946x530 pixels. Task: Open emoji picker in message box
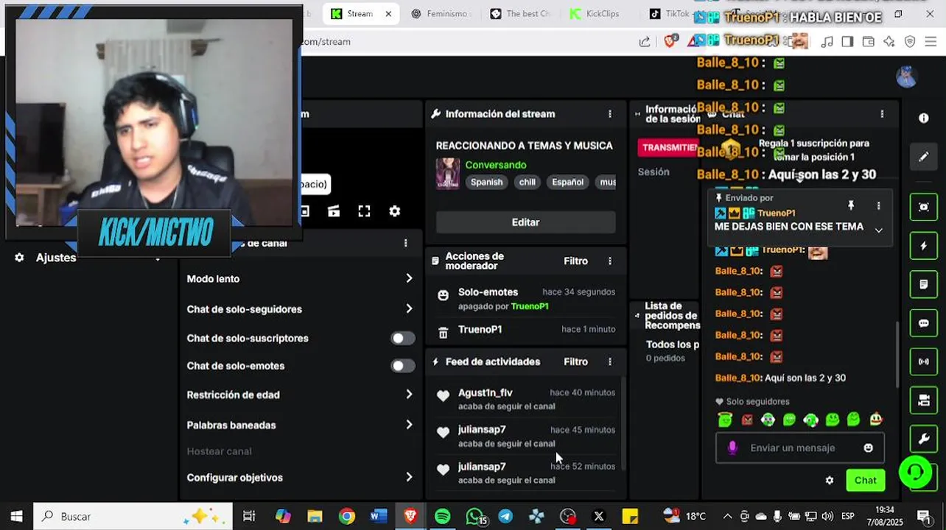click(x=868, y=448)
